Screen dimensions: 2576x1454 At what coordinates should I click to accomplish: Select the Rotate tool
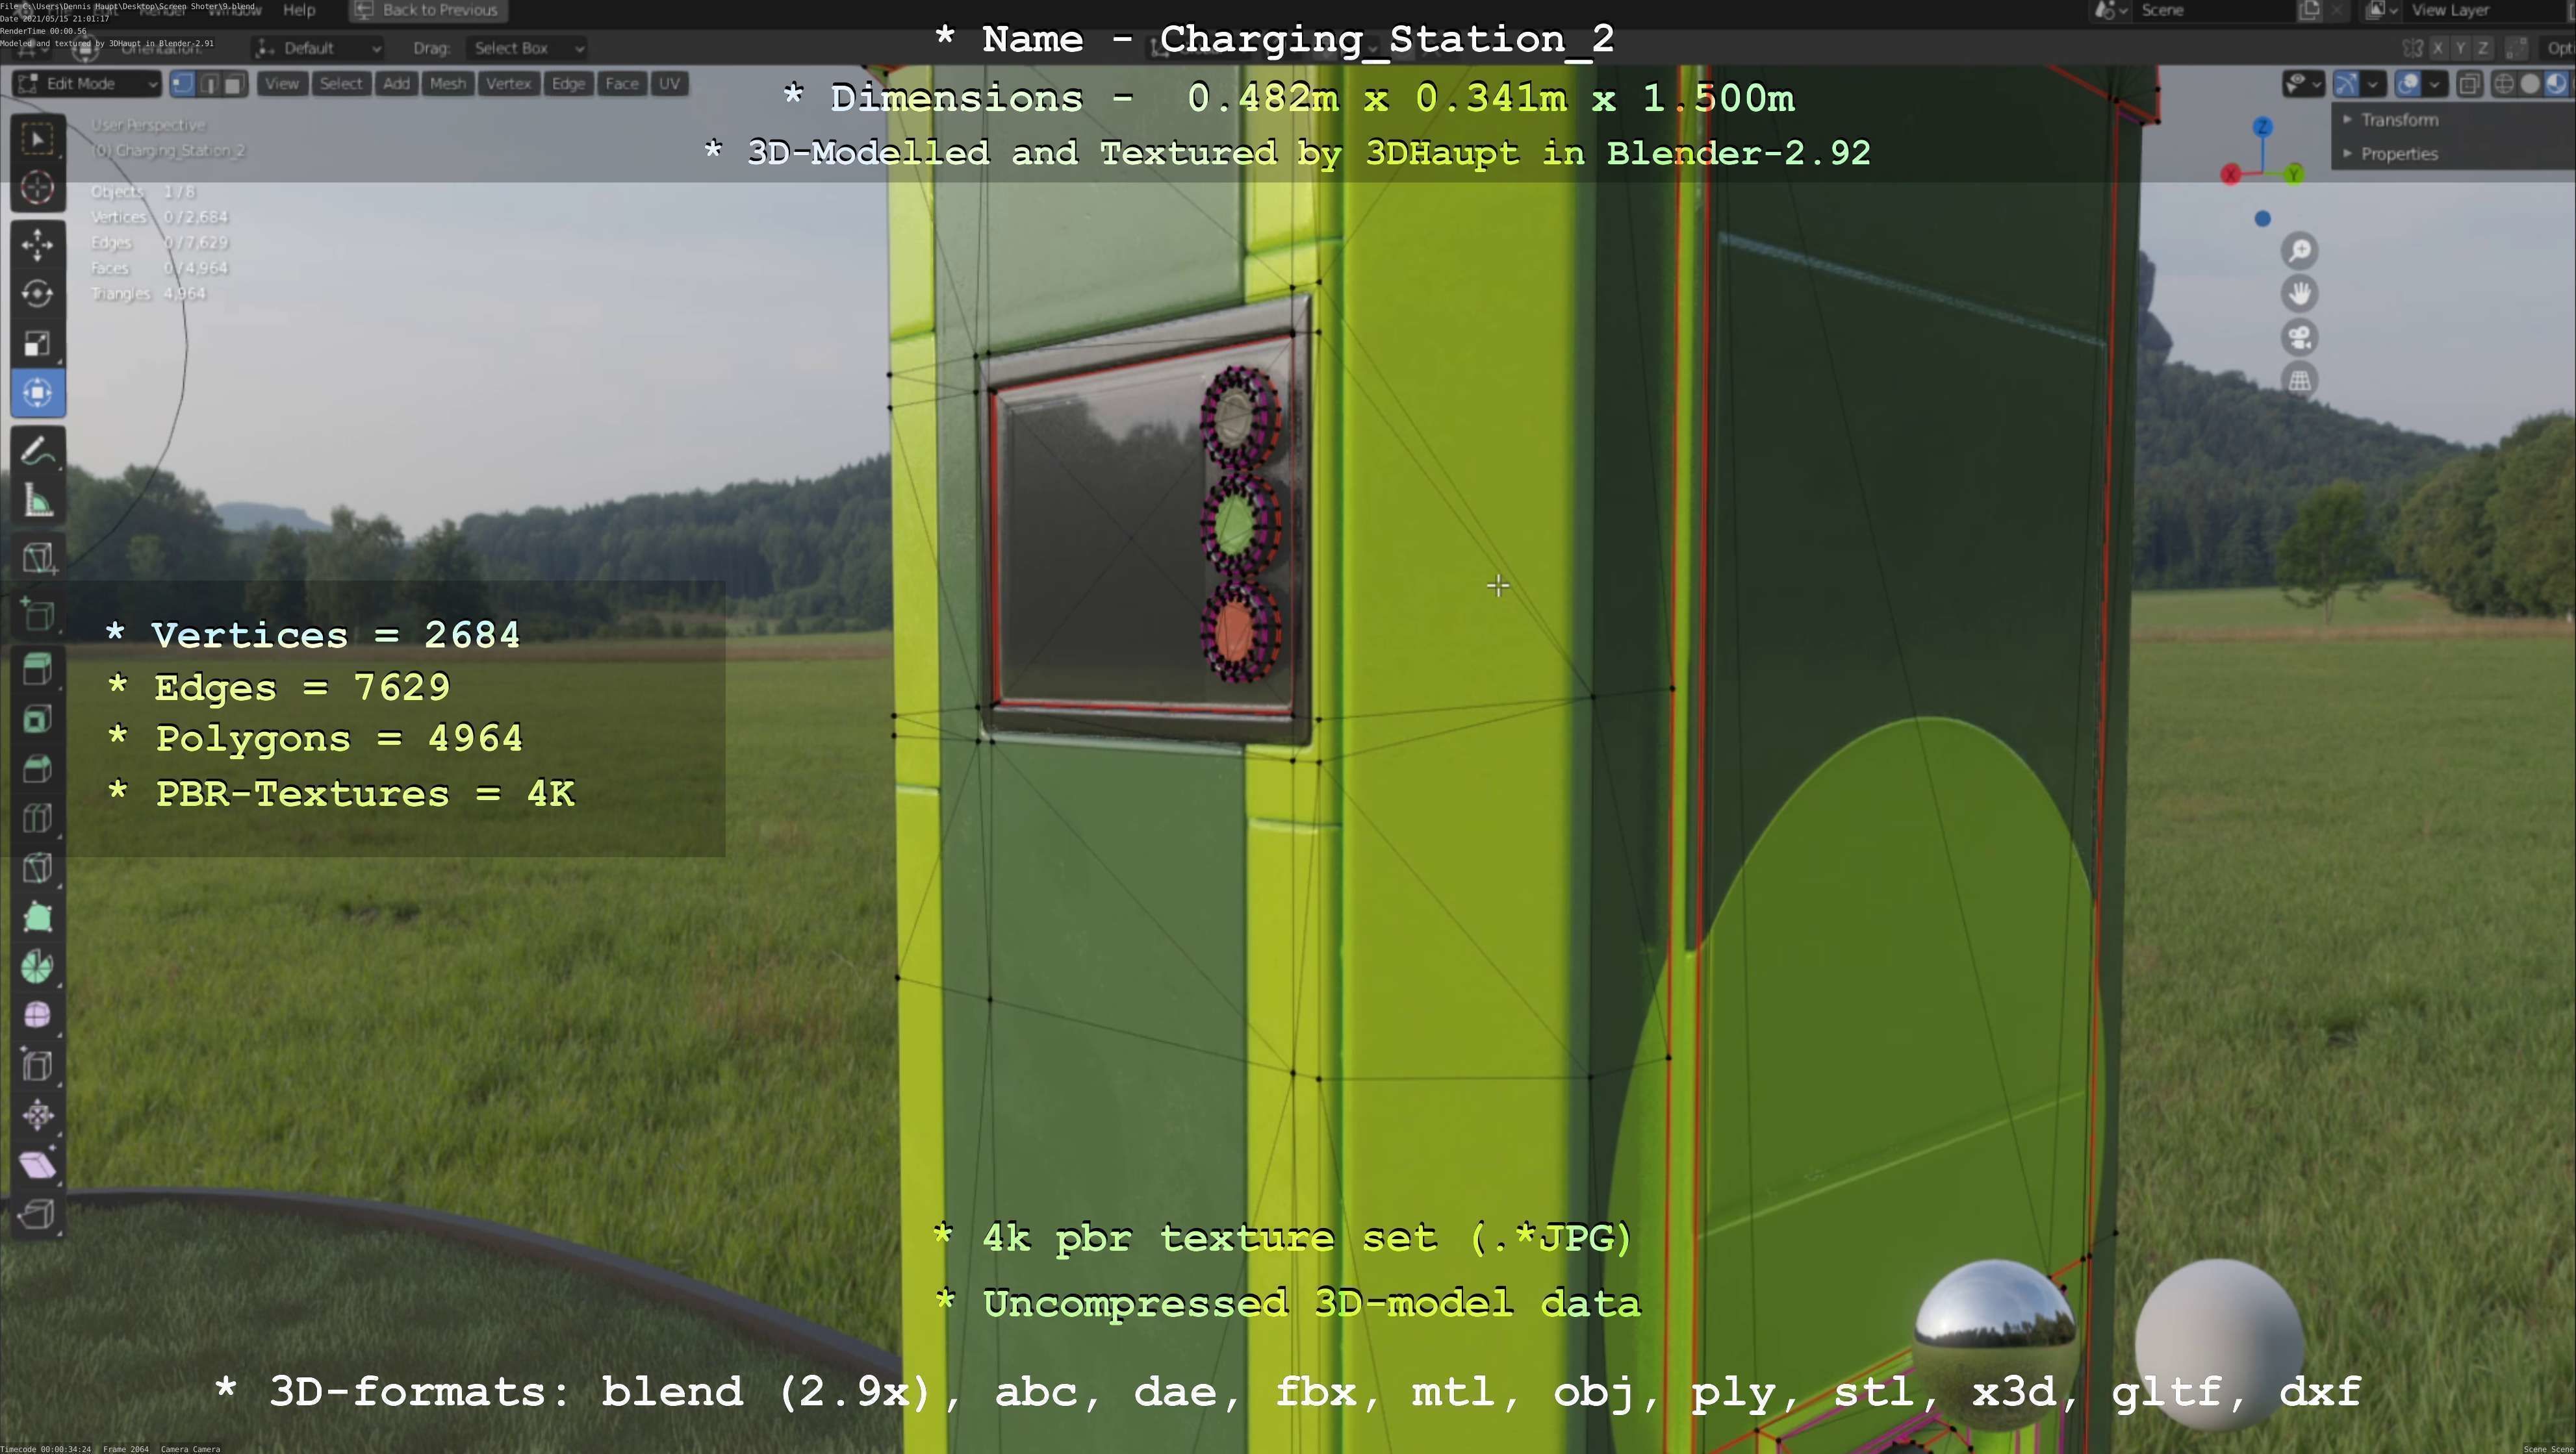38,294
